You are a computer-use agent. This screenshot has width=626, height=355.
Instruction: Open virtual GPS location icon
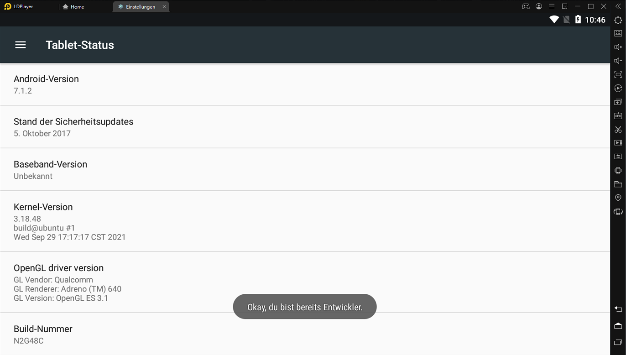pos(618,198)
